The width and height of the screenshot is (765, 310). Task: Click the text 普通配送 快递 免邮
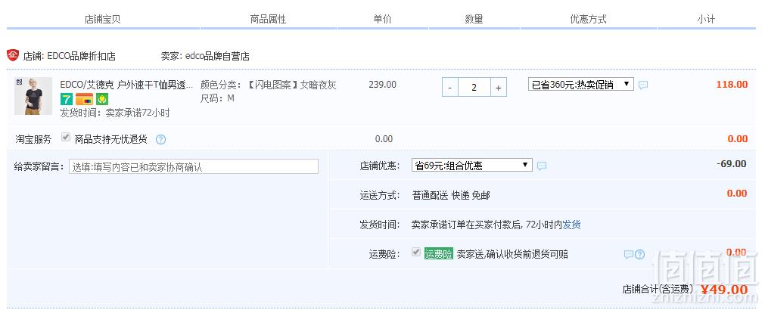tap(451, 196)
